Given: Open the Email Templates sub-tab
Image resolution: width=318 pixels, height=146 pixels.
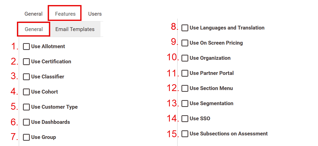Looking at the screenshot, I should point(75,29).
